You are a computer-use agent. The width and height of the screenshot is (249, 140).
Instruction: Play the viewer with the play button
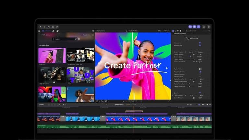pos(124,101)
